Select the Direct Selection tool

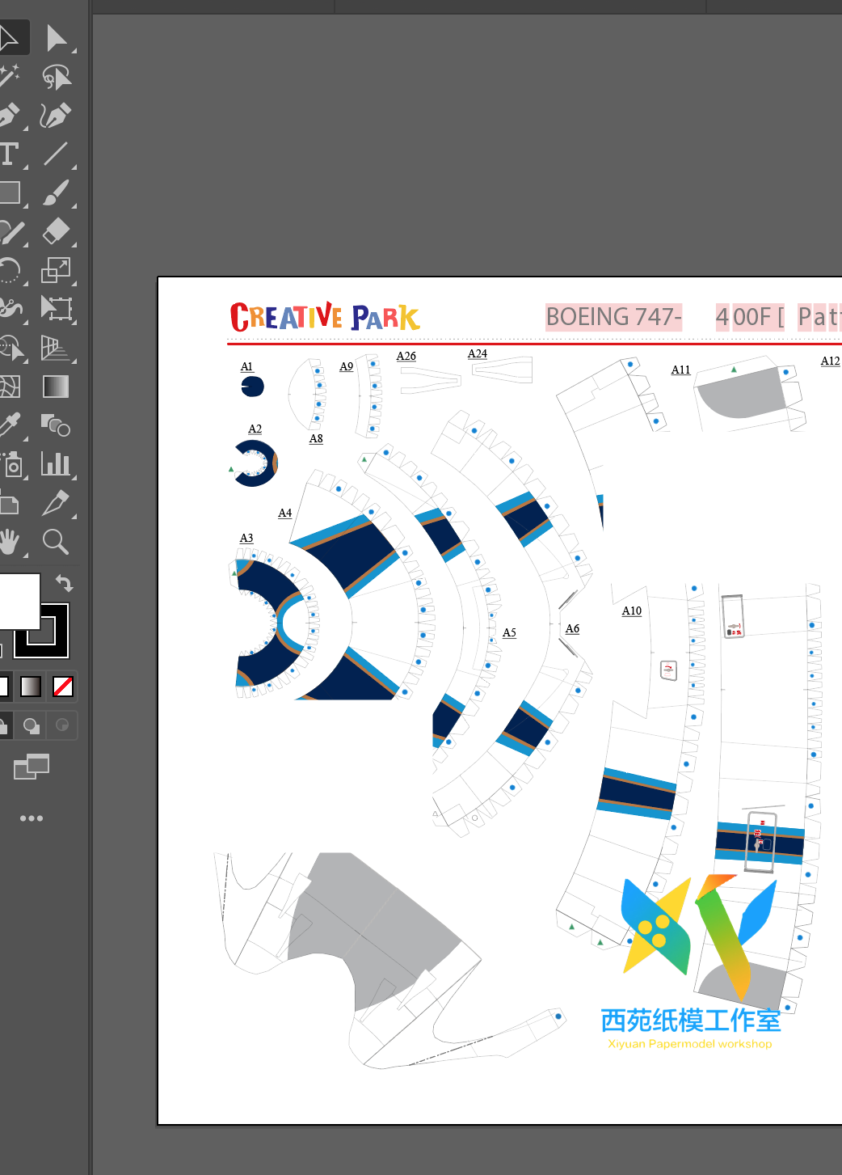pyautogui.click(x=57, y=38)
